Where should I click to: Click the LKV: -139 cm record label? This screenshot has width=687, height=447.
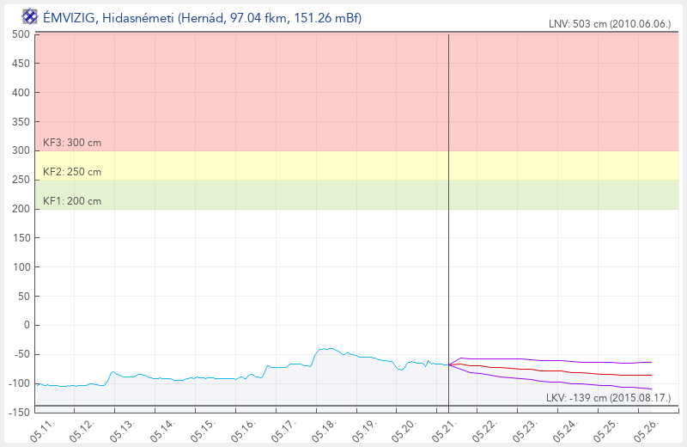pos(608,398)
